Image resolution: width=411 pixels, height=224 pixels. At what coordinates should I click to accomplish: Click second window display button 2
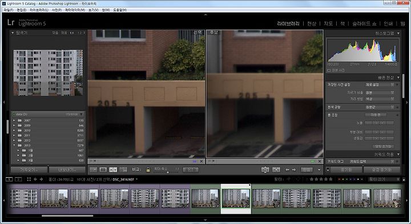[18, 179]
